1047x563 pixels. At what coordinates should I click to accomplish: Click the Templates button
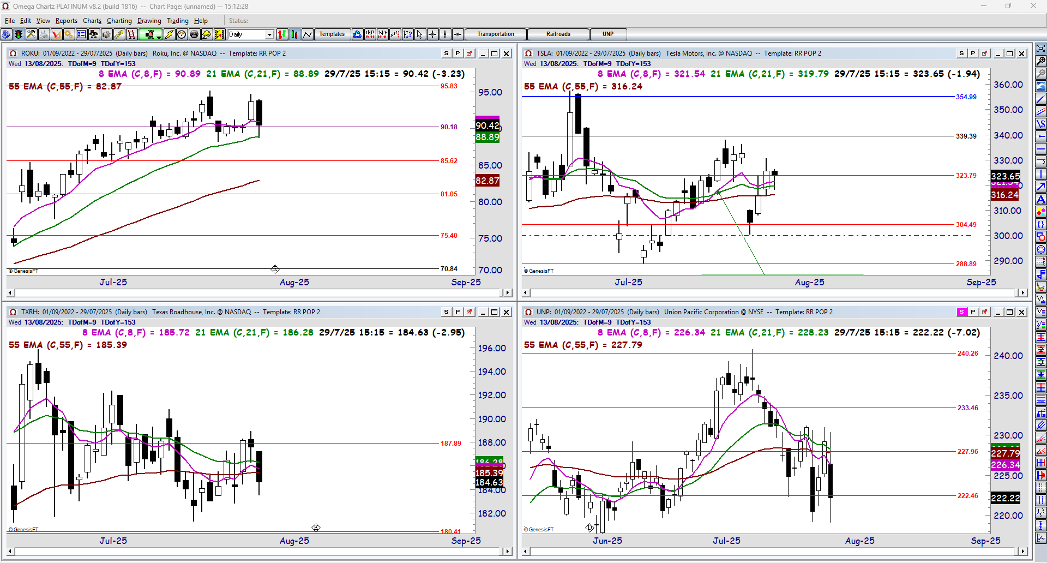coord(332,34)
